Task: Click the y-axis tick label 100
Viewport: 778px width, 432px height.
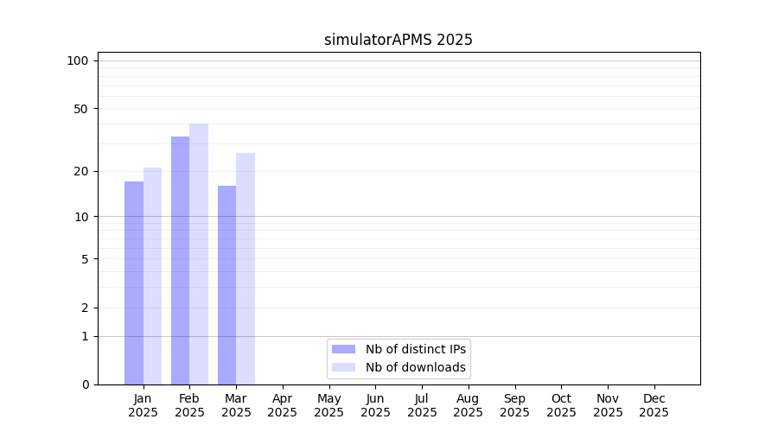Action: 78,60
